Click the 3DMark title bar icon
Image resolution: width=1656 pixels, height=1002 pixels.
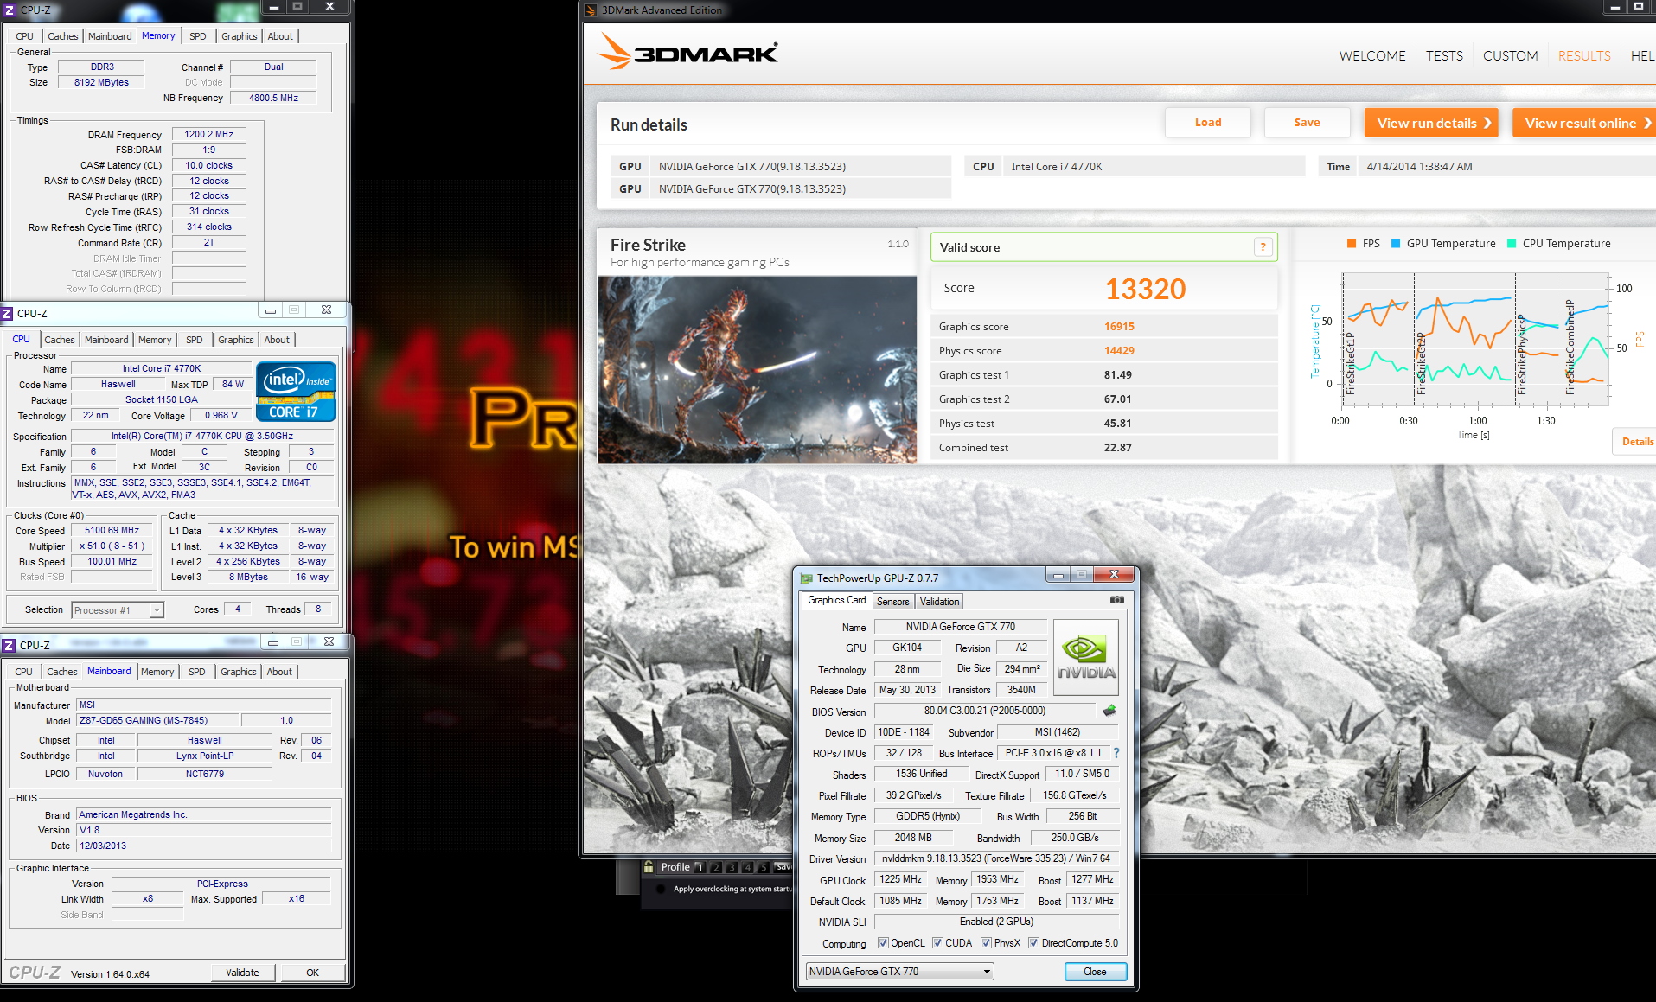click(591, 10)
